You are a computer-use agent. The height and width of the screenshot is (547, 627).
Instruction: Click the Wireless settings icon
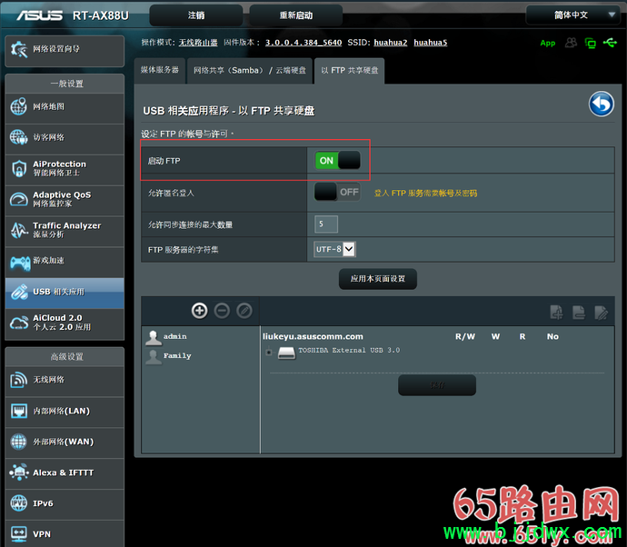click(19, 380)
